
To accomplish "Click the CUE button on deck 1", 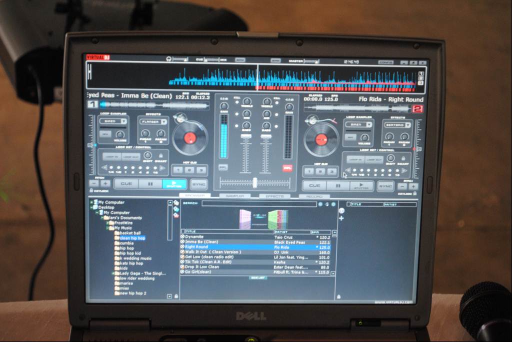I will click(126, 184).
